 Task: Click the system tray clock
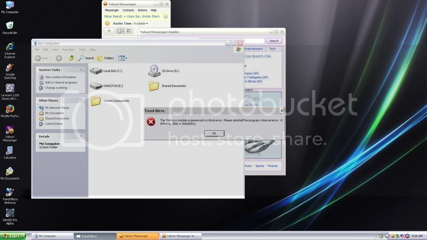point(417,236)
